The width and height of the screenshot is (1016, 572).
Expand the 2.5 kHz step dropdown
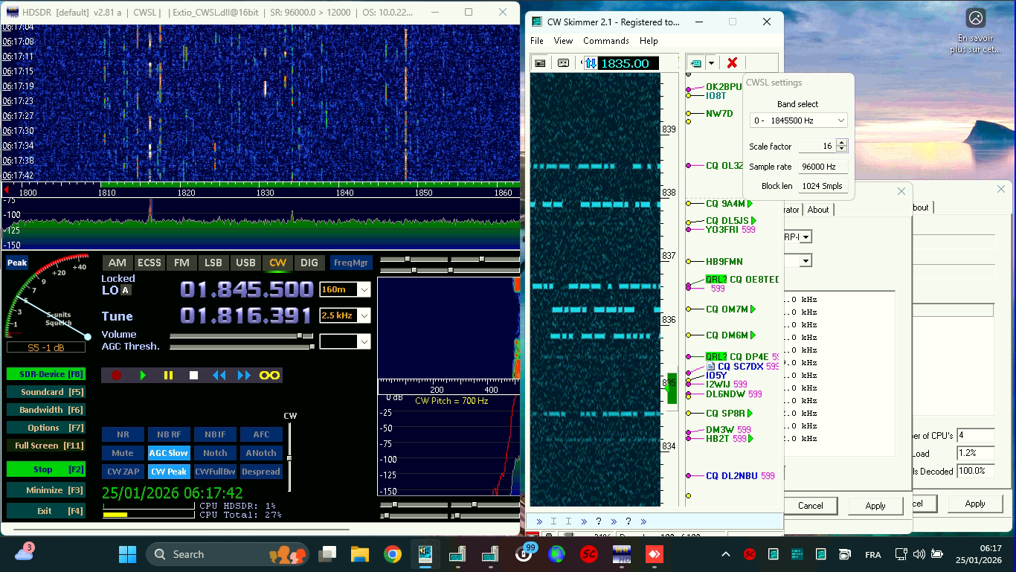[364, 316]
